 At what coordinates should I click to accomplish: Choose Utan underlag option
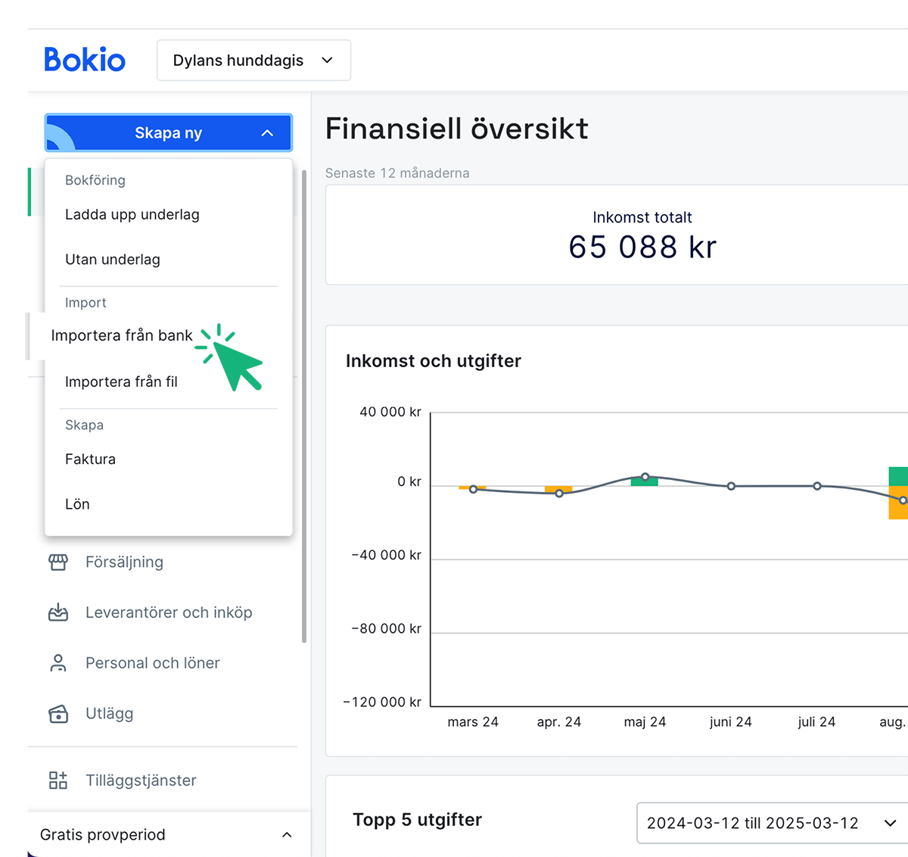pos(112,259)
